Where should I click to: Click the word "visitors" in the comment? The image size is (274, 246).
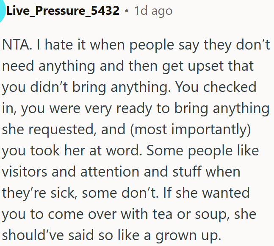point(25,172)
